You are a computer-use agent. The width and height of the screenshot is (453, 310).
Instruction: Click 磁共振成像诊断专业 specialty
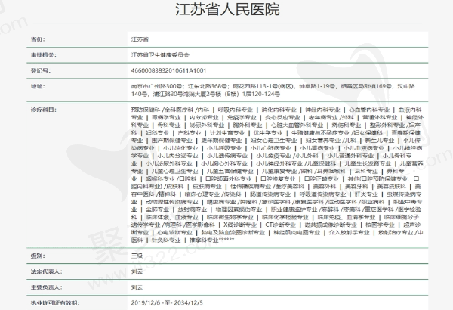[x=331, y=225]
